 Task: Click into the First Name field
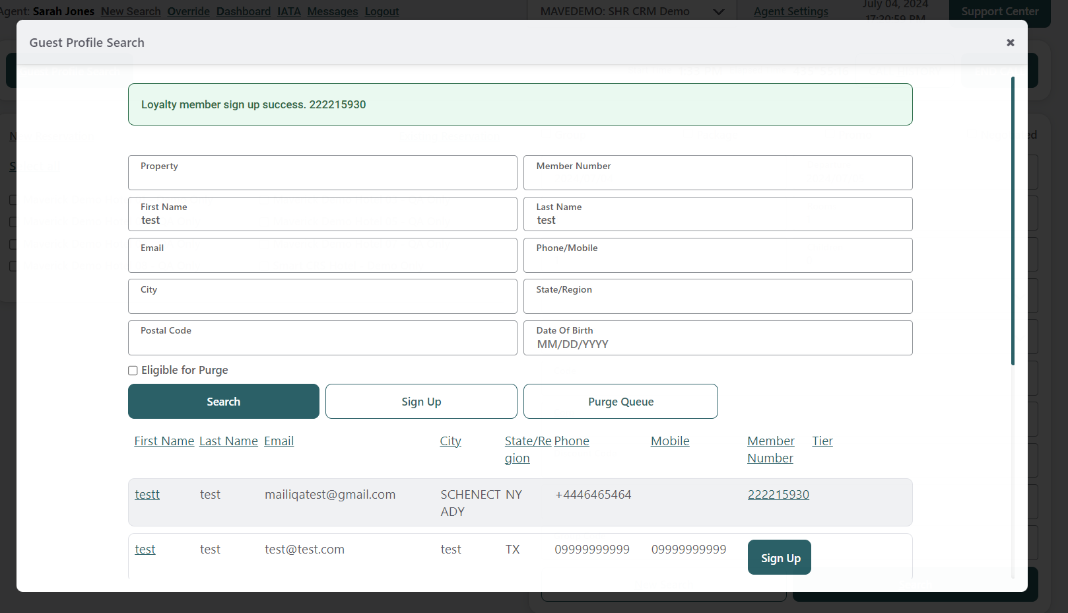(x=323, y=214)
